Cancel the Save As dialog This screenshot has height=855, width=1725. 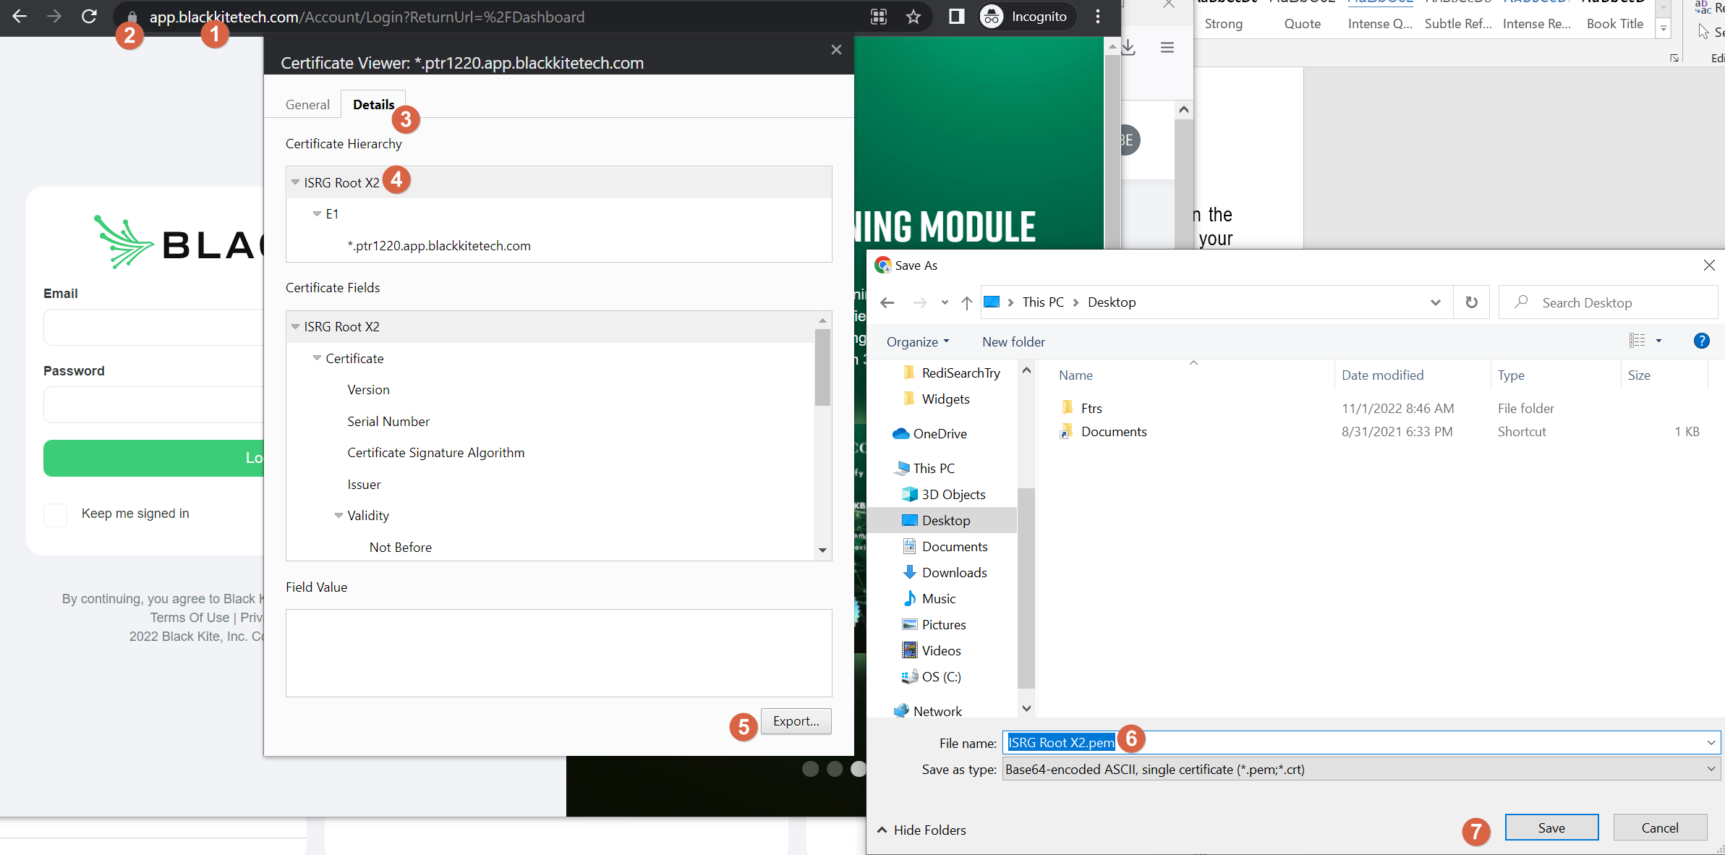(x=1659, y=828)
